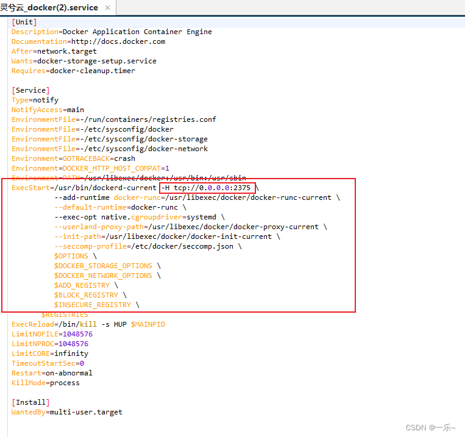Click the Environment=GOTRACEBACK=crash line
465x437 pixels.
click(73, 158)
